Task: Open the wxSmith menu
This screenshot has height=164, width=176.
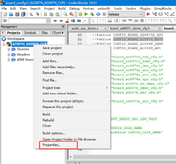Action: 104,9
